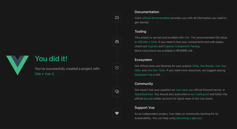Subscribe via our mailing list link
The width and height of the screenshot is (237, 129).
200,94
